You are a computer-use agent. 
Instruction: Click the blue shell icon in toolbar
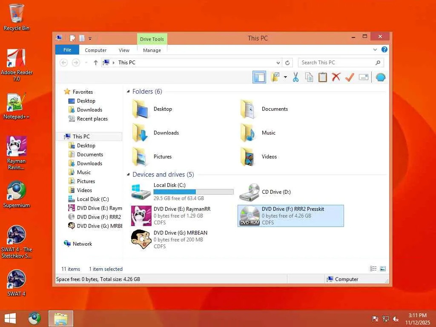380,77
